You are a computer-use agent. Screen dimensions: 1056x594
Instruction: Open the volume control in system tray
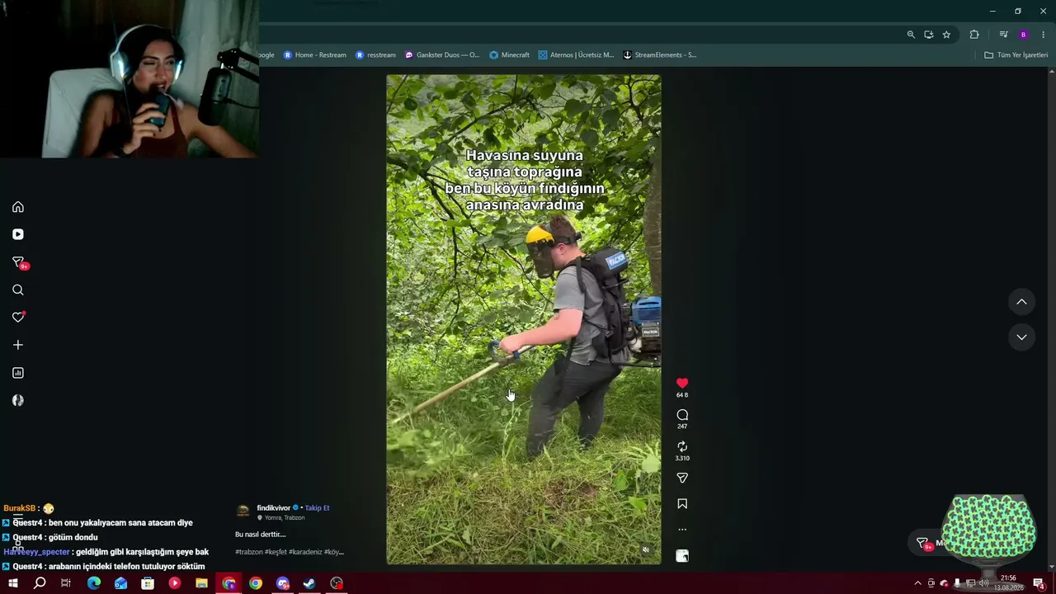pyautogui.click(x=983, y=583)
